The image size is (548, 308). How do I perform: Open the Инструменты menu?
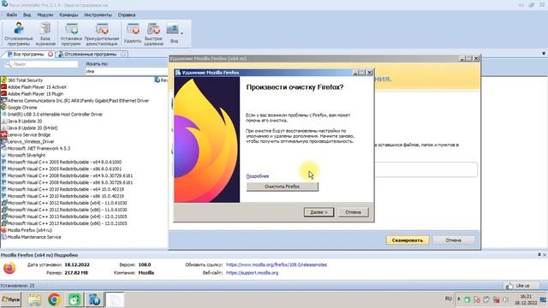98,15
